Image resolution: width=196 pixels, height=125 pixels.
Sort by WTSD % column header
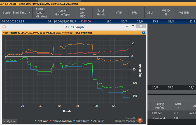click(166, 13)
